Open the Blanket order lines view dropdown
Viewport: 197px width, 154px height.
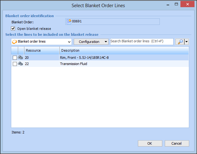pyautogui.click(x=69, y=42)
